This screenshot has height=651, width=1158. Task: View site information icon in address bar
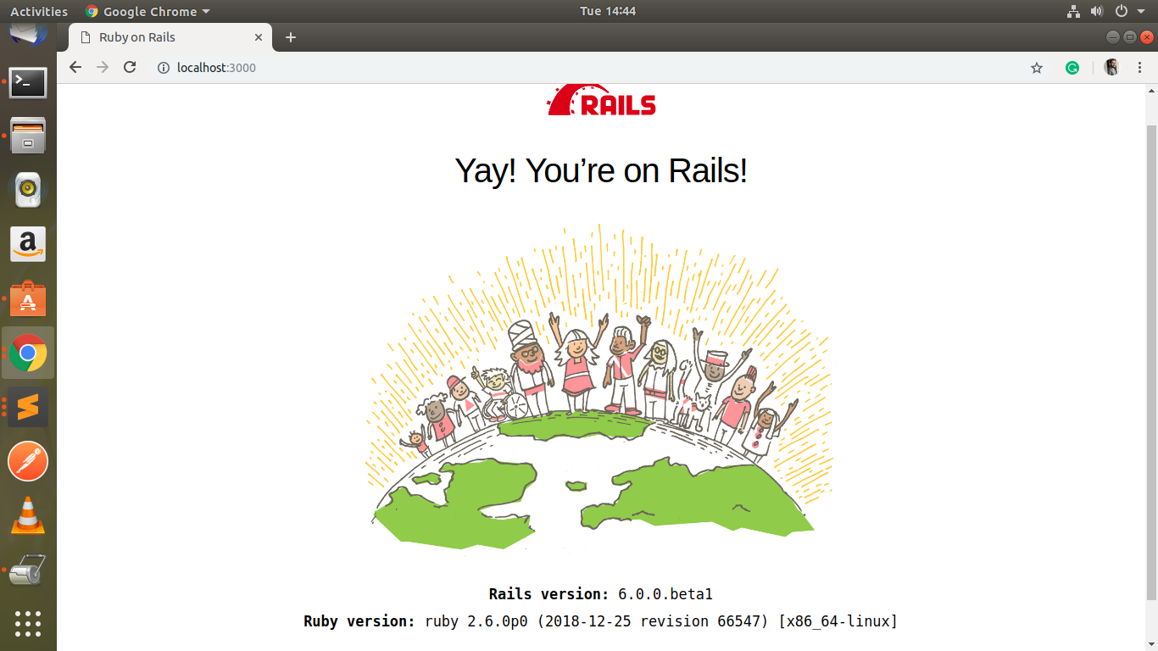coord(164,68)
